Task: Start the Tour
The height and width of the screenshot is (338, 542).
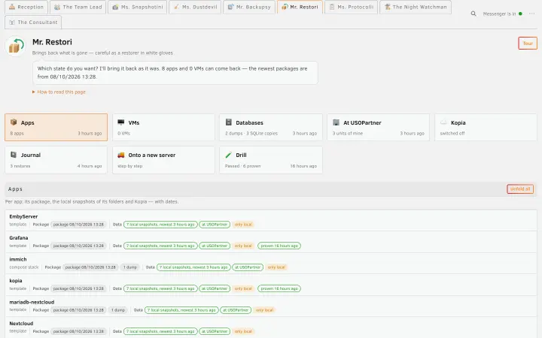Action: [528, 43]
